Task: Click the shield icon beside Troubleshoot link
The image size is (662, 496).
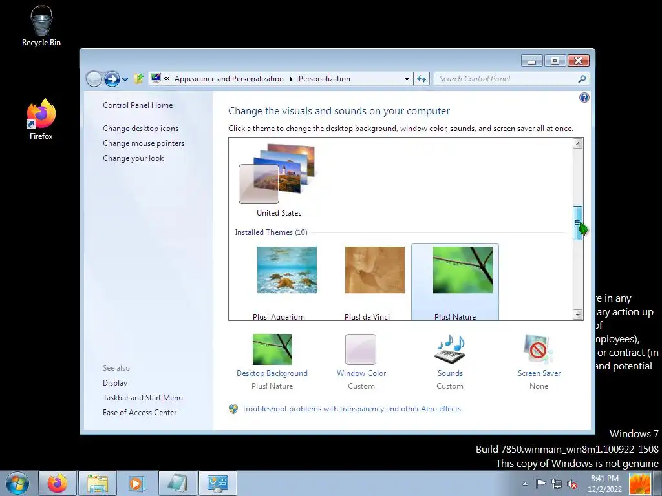Action: pyautogui.click(x=233, y=409)
